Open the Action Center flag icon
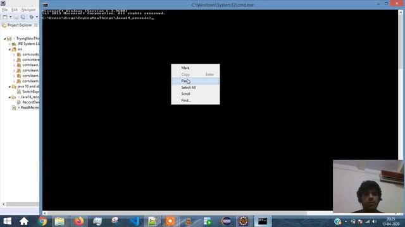The height and width of the screenshot is (227, 405). pos(360,221)
